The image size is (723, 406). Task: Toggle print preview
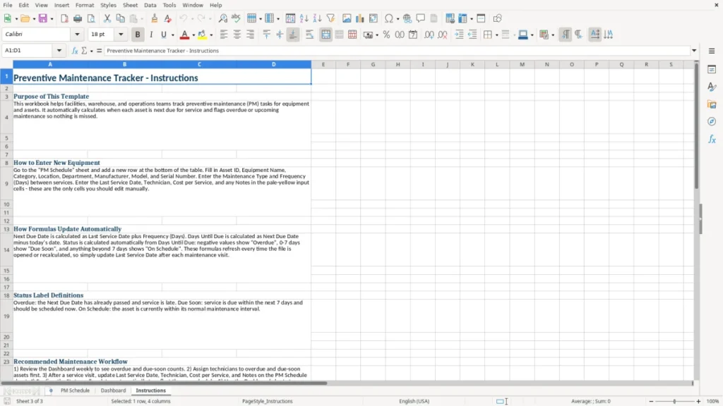coord(91,18)
